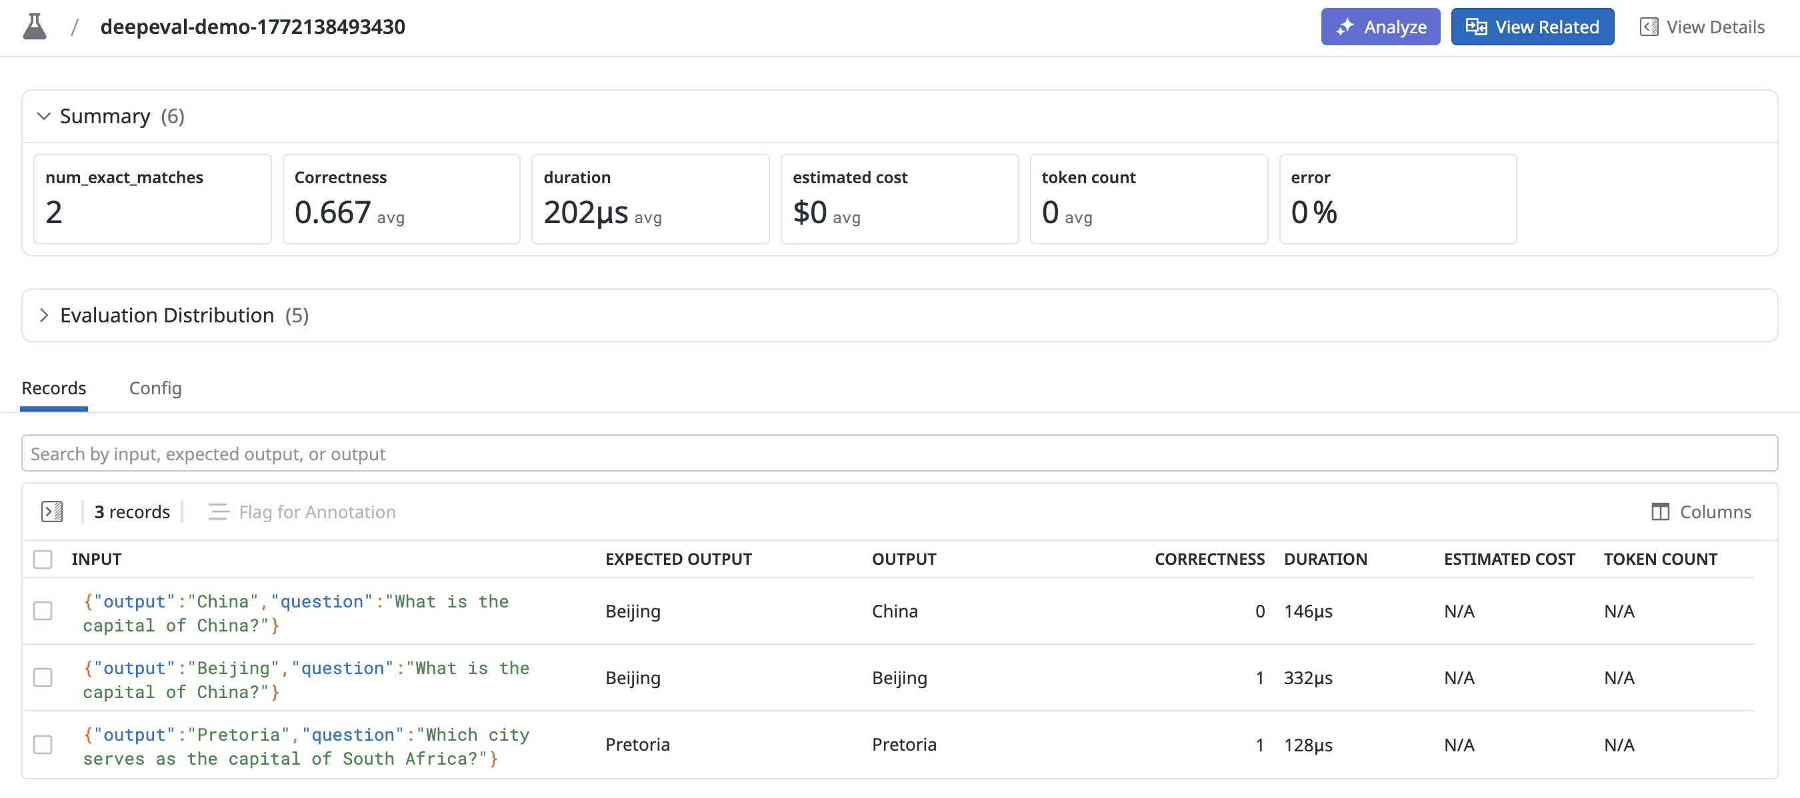
Task: Click the num_exact_matches summary card
Action: [x=152, y=199]
